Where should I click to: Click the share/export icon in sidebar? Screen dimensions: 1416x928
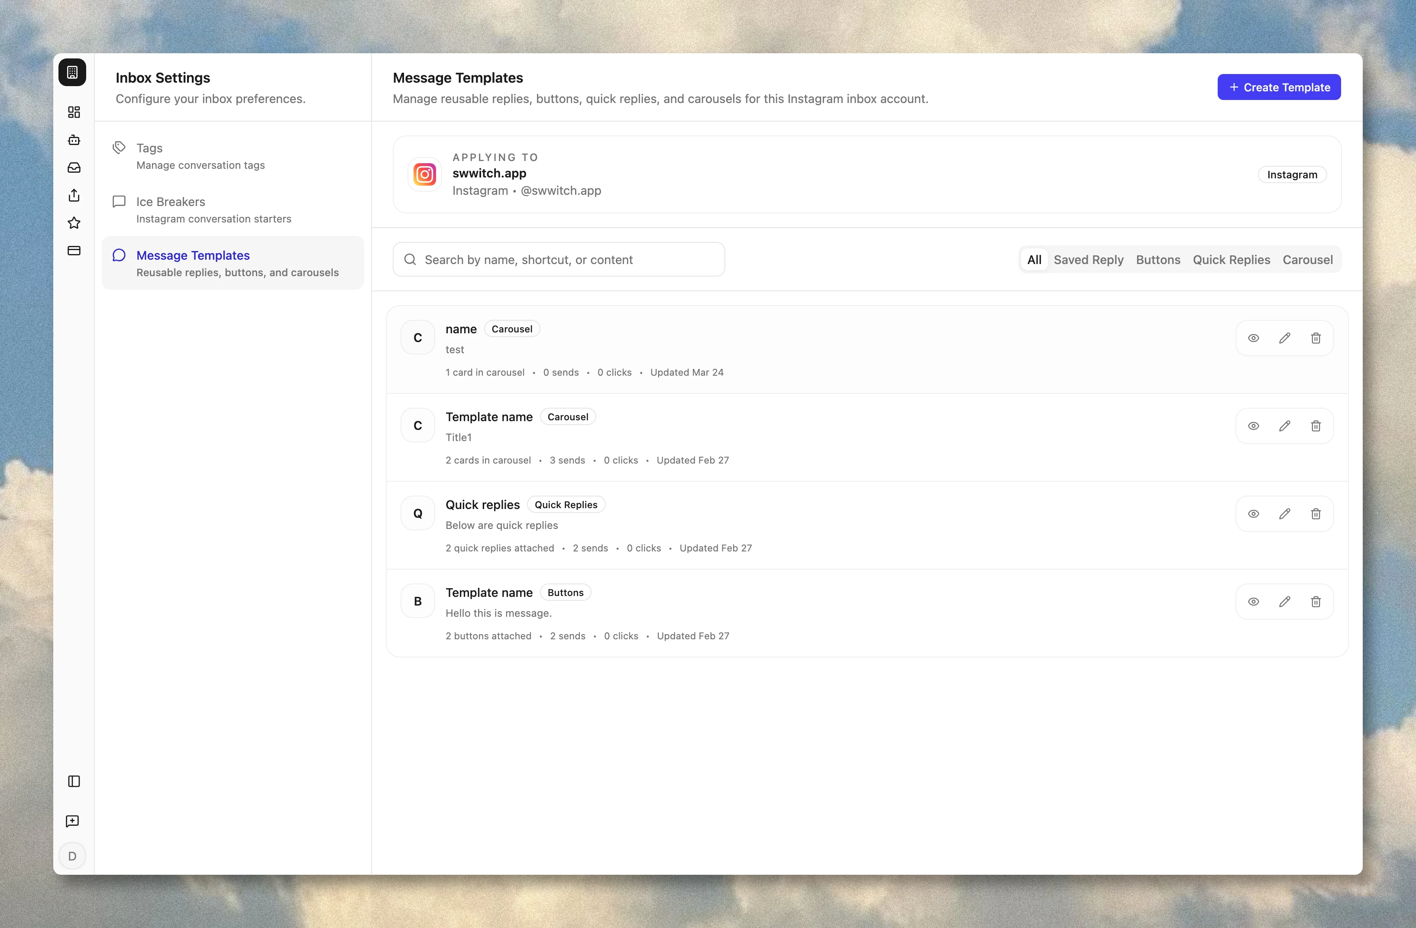click(74, 195)
